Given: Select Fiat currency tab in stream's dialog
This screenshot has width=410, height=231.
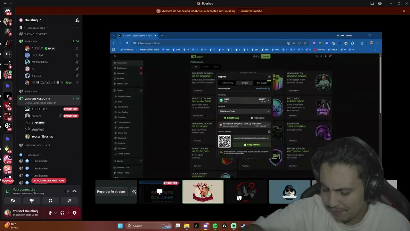Looking at the screenshot, I should pos(227,83).
